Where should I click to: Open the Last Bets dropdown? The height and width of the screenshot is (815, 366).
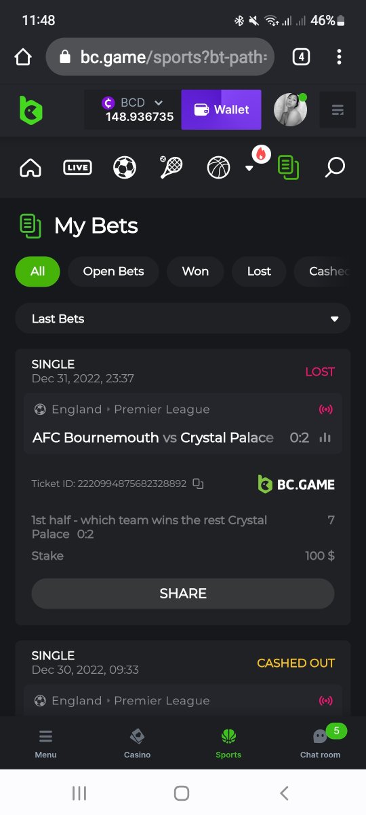[183, 319]
